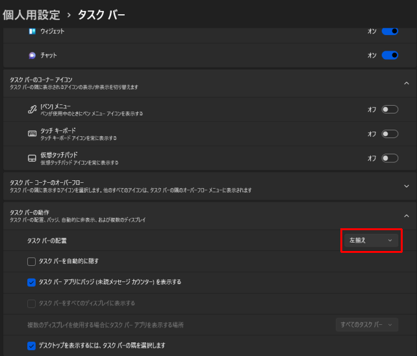Open the すべてのタスク バー dropdown
The image size is (417, 356).
(x=367, y=325)
